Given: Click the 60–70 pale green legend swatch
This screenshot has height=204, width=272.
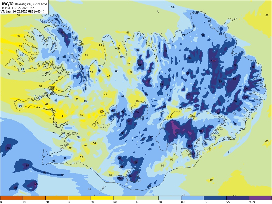Looking at the screenshot, I should point(147,198).
